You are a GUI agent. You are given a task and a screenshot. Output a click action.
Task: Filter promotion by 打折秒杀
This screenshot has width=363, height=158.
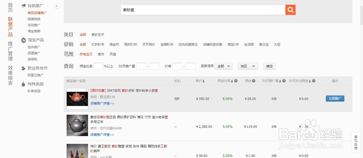(98, 45)
